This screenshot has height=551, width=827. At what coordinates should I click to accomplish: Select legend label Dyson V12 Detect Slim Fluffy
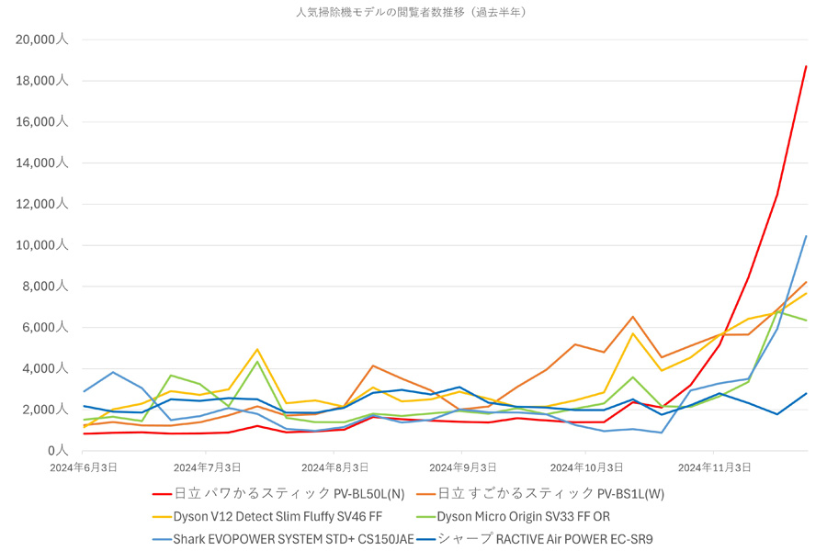(258, 517)
